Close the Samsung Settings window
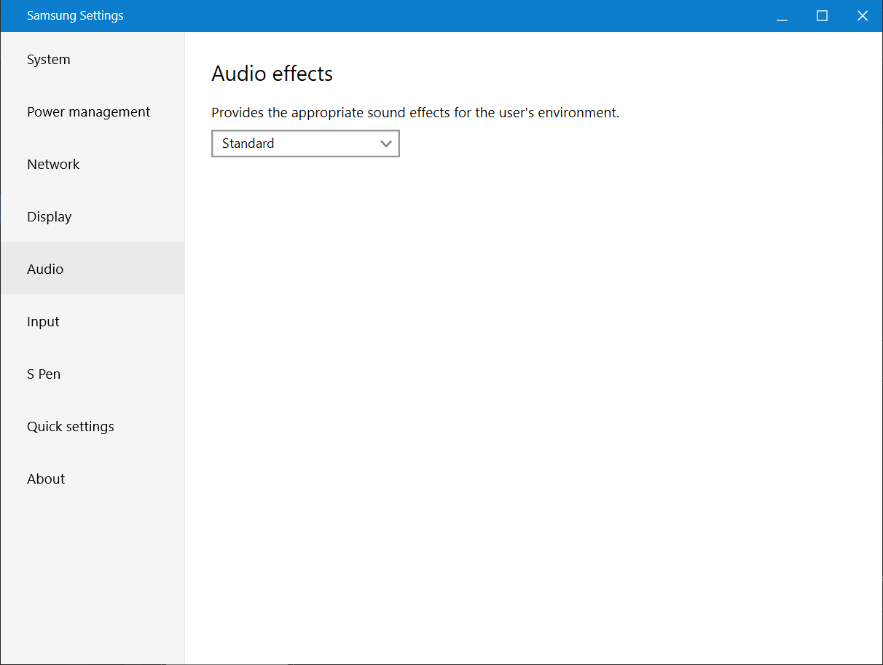The width and height of the screenshot is (883, 665). tap(863, 16)
